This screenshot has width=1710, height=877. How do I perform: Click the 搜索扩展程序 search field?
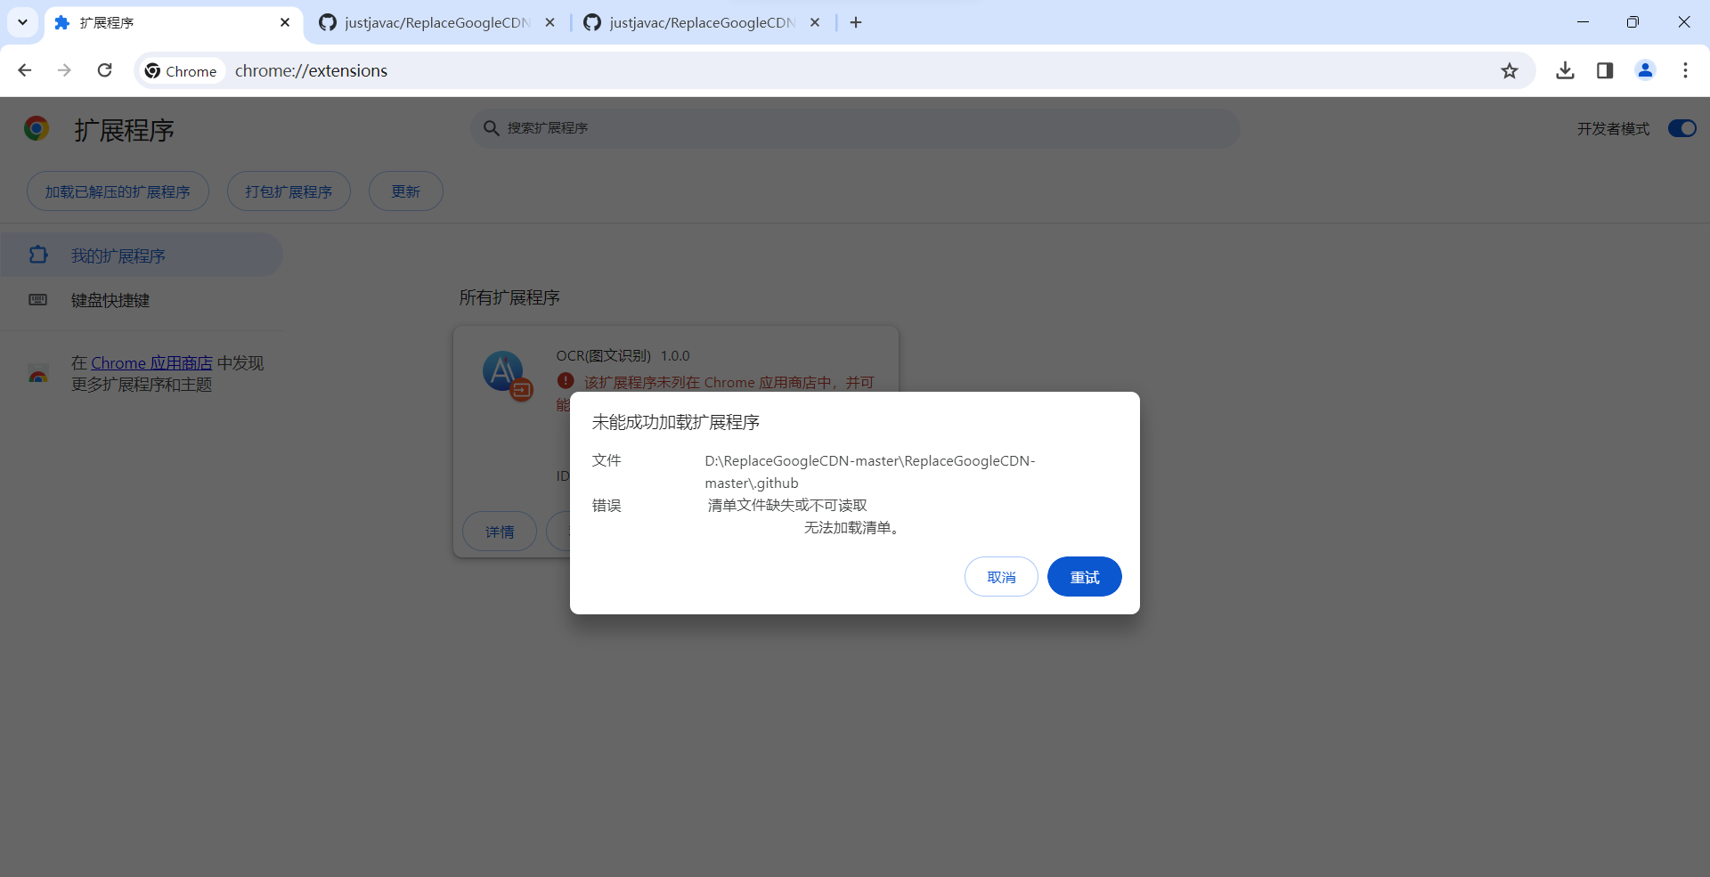pos(854,128)
